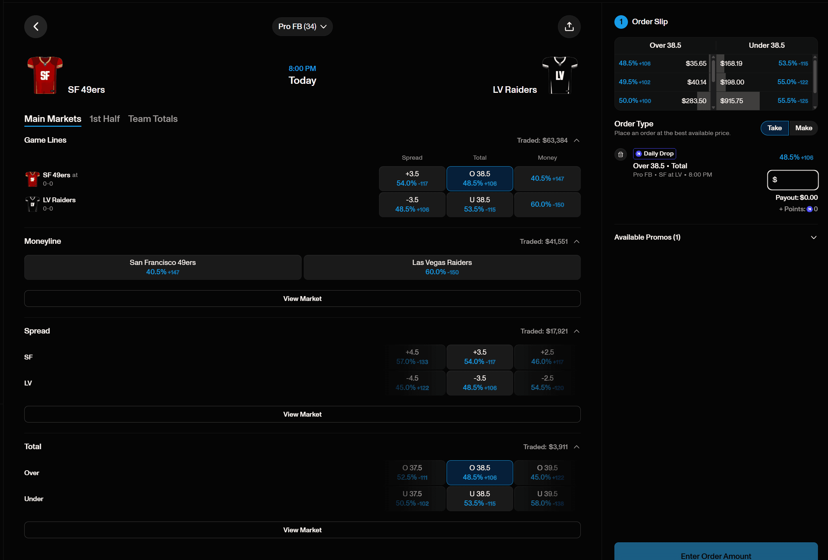Click View Market under Total
The image size is (828, 560).
point(302,530)
